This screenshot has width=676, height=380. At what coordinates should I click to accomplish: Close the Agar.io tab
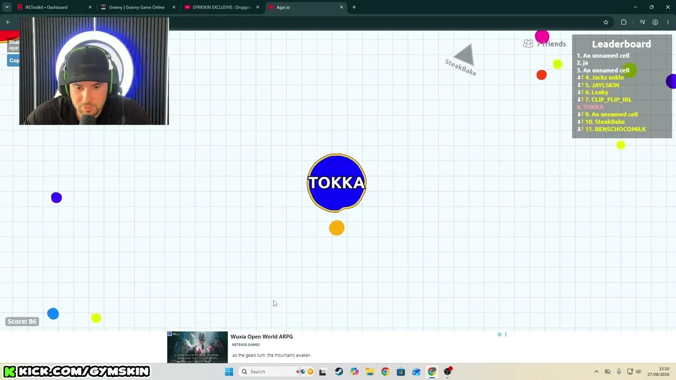(x=341, y=7)
